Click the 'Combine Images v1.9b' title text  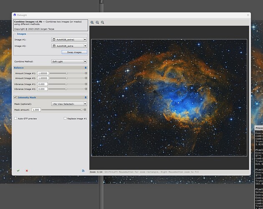(28, 22)
